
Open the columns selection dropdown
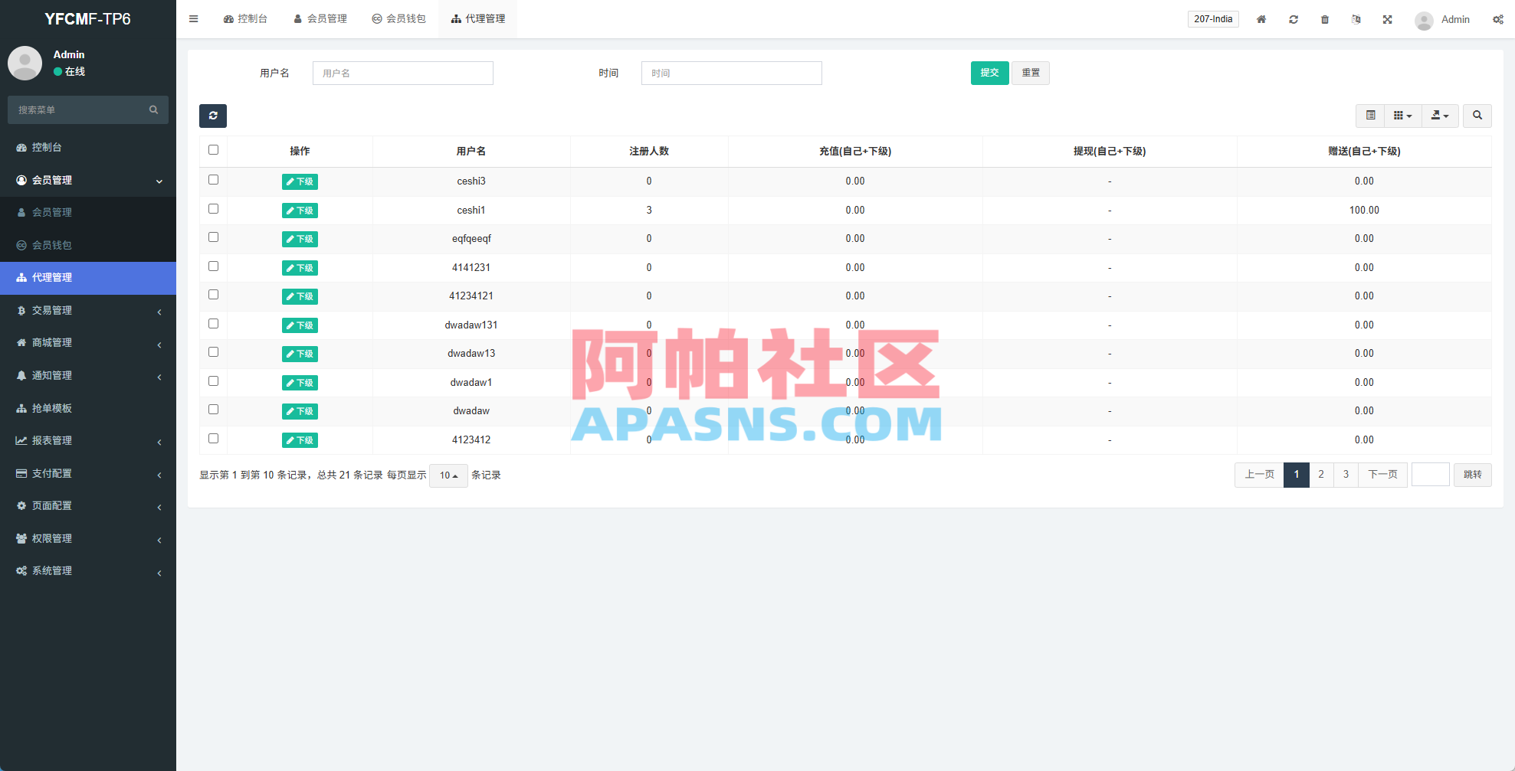click(1403, 116)
